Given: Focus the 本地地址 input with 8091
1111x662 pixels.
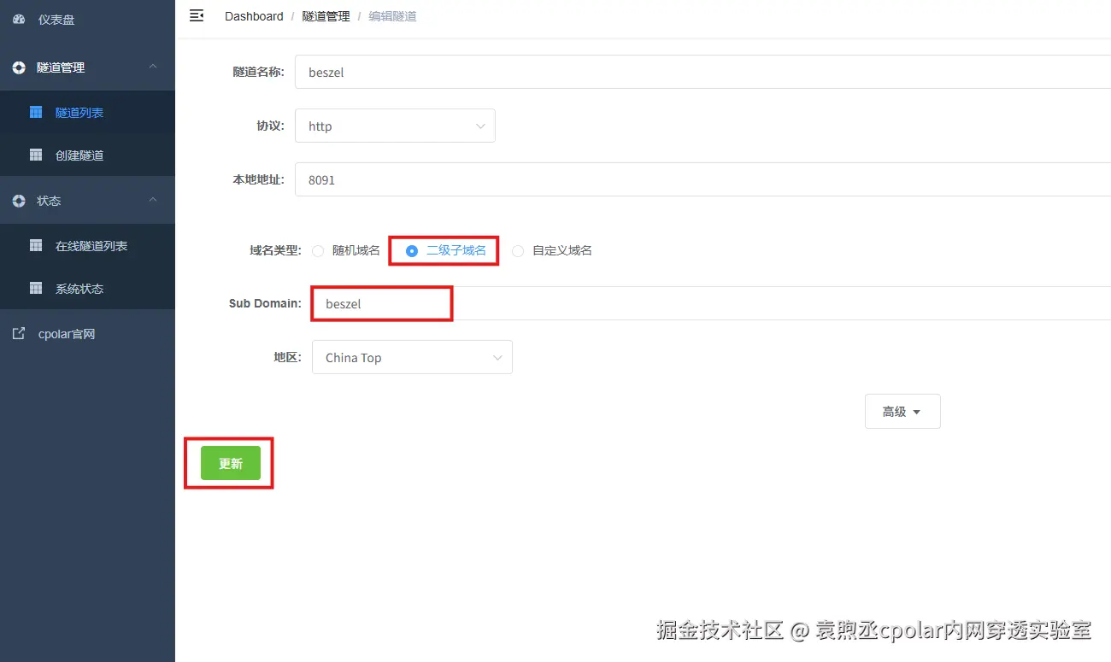Looking at the screenshot, I should [702, 180].
